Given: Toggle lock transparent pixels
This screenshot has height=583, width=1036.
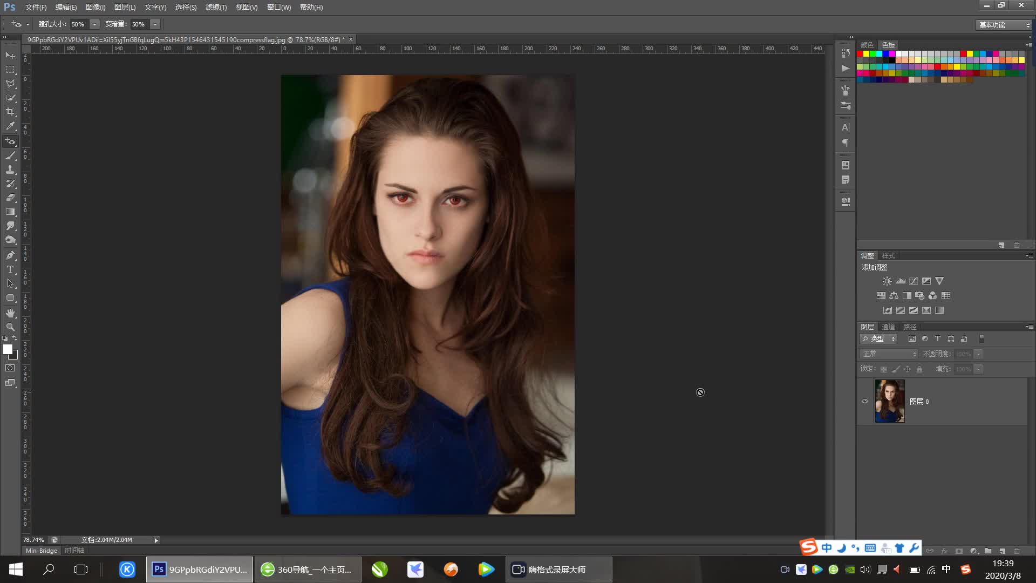Looking at the screenshot, I should pyautogui.click(x=883, y=369).
